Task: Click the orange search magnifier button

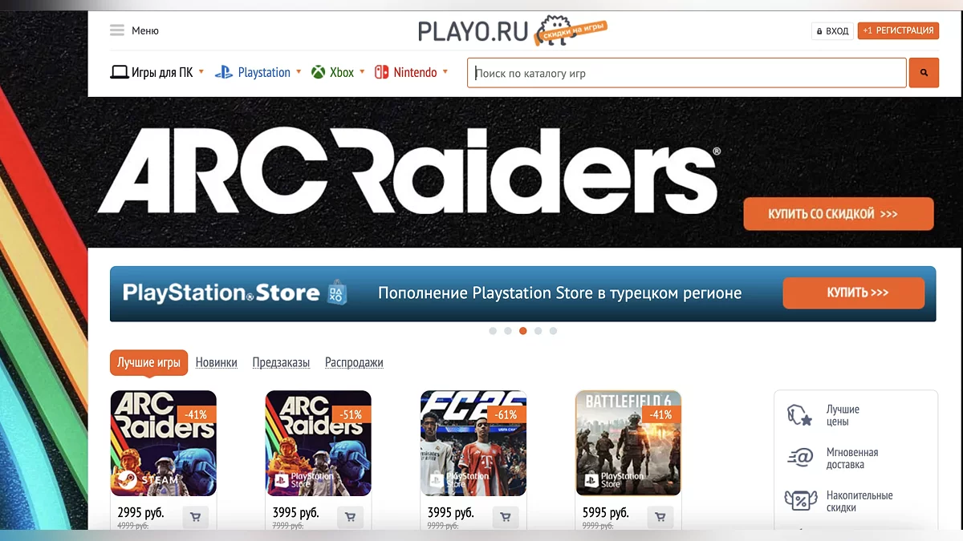Action: tap(924, 73)
